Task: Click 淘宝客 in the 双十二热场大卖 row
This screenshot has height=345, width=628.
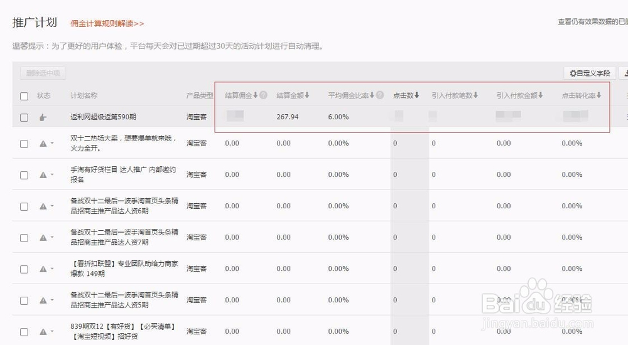Action: [196, 143]
